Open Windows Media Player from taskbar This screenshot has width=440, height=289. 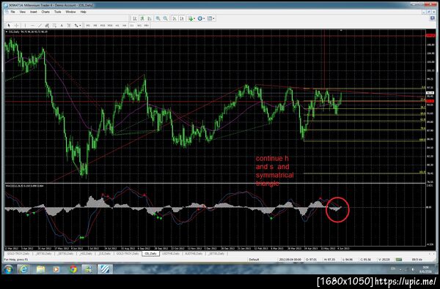[x=56, y=269]
